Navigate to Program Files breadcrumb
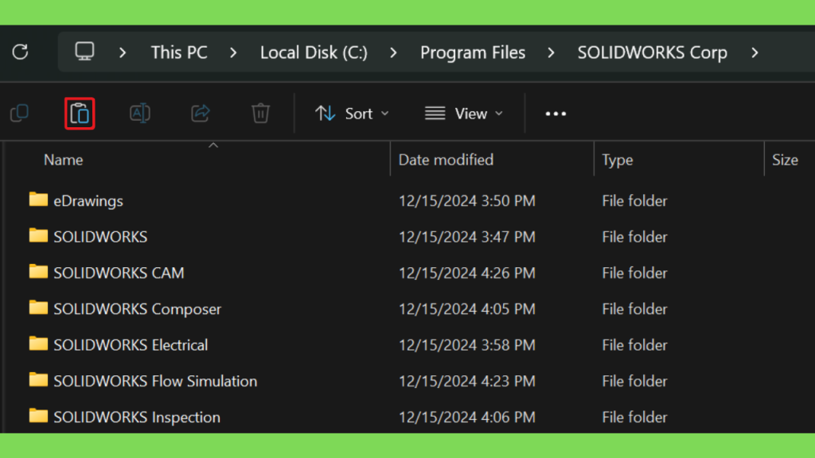This screenshot has height=458, width=815. click(473, 52)
